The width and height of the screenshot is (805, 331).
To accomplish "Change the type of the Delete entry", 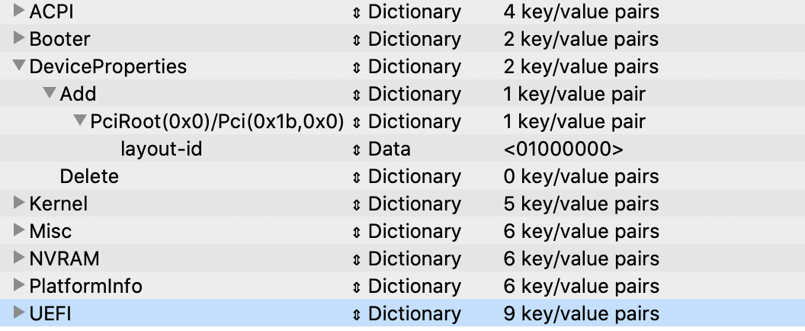I will pos(356,177).
